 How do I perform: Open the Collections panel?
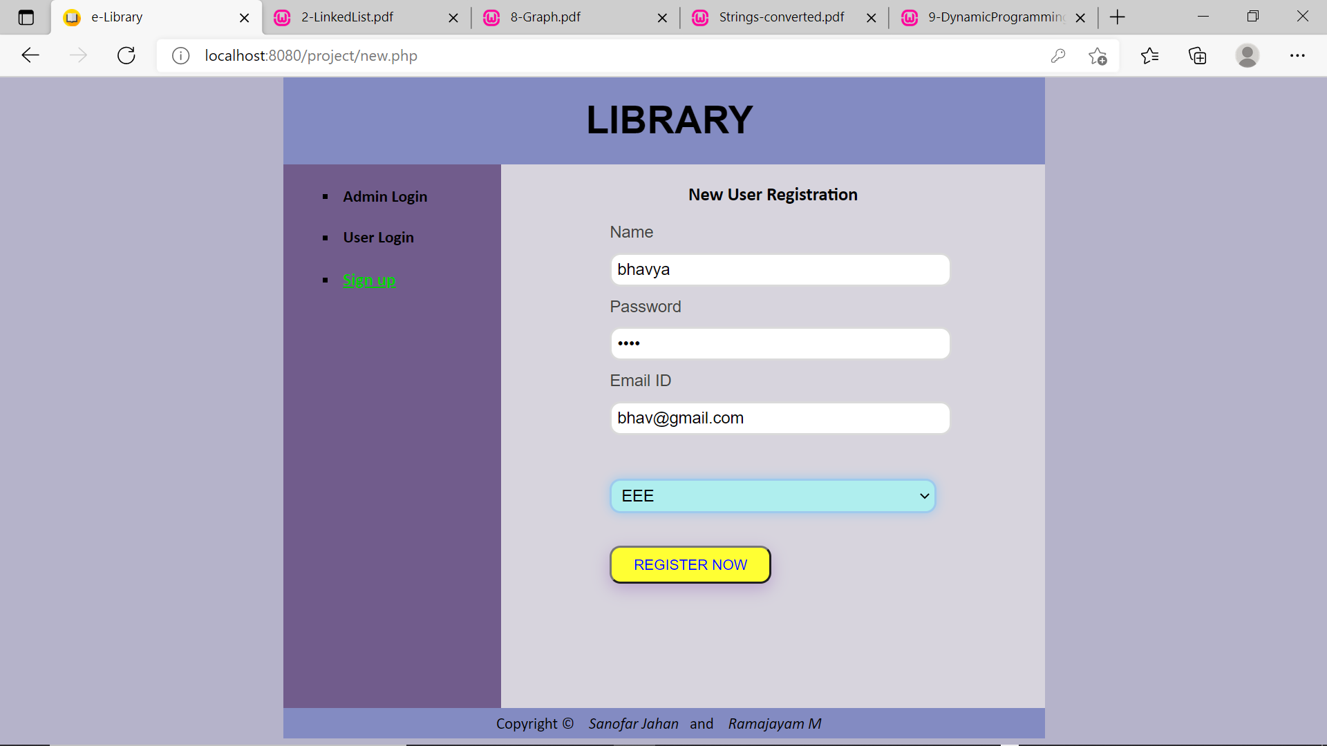point(1196,55)
